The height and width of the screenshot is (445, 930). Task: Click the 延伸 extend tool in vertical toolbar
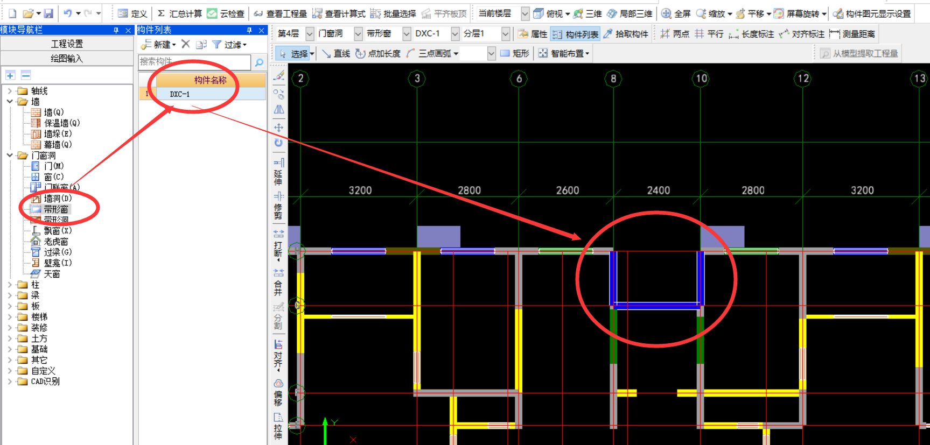[x=278, y=171]
